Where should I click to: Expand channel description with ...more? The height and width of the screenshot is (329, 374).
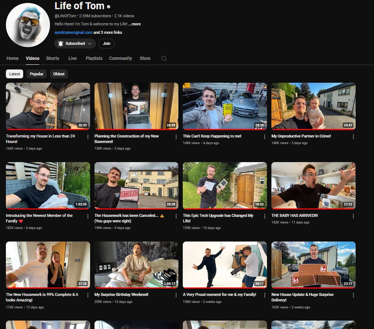point(135,24)
